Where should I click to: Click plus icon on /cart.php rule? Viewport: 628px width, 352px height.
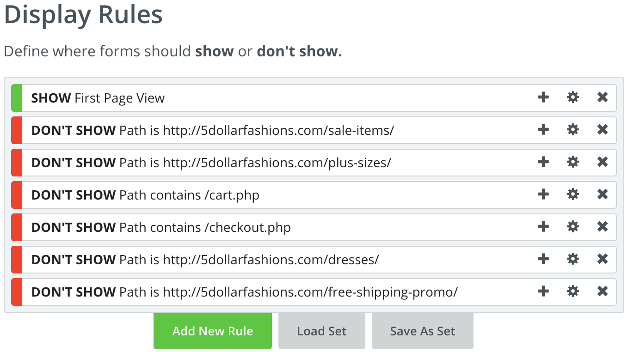543,194
